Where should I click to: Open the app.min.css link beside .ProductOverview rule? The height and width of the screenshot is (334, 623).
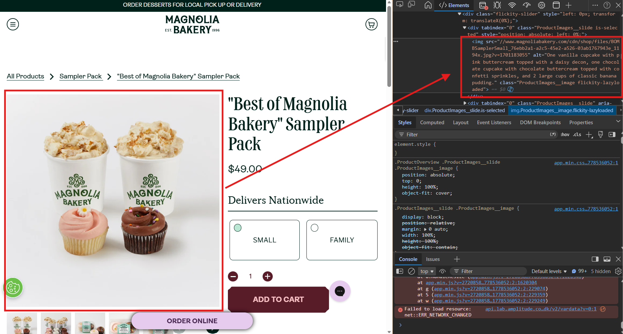pos(586,163)
